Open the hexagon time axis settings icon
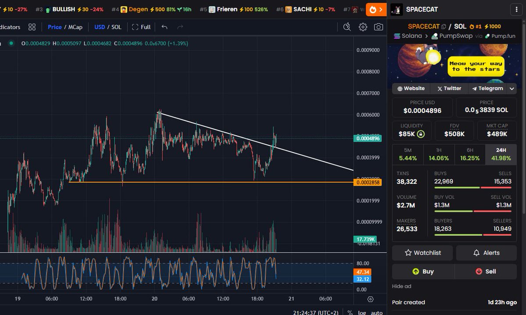The image size is (526, 315). point(370,299)
